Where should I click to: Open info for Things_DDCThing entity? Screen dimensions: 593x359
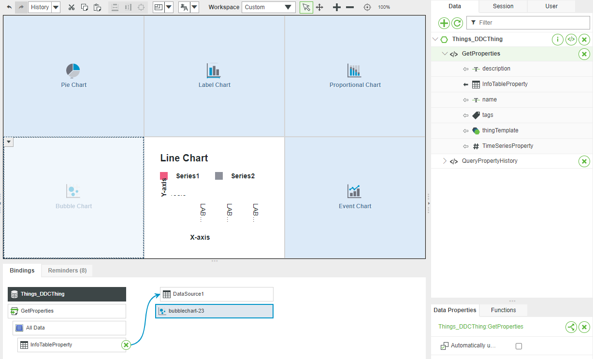(557, 39)
